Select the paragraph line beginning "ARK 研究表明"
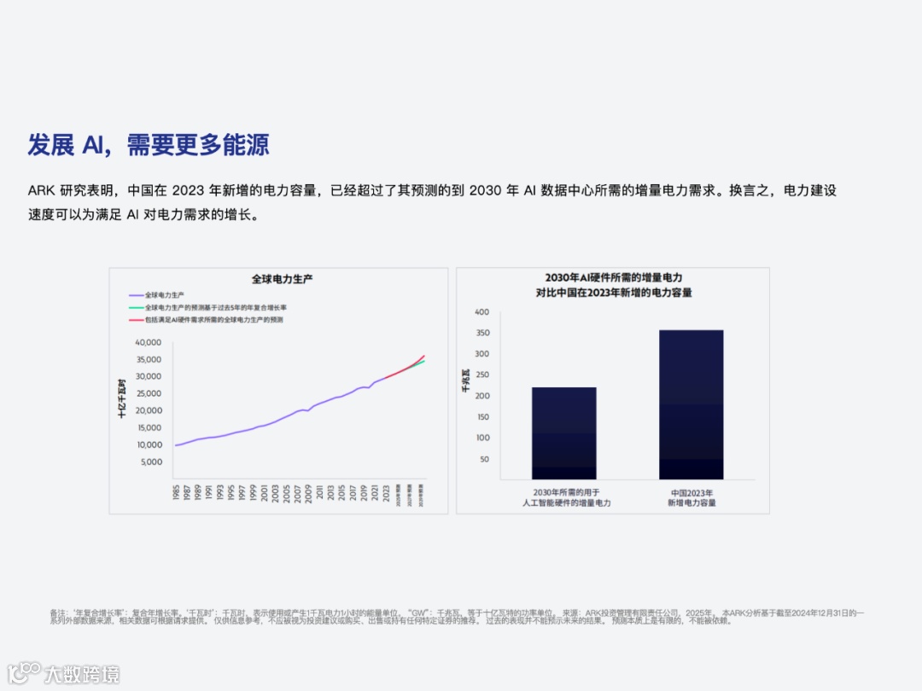Screen dimensions: 922x691 coord(432,190)
